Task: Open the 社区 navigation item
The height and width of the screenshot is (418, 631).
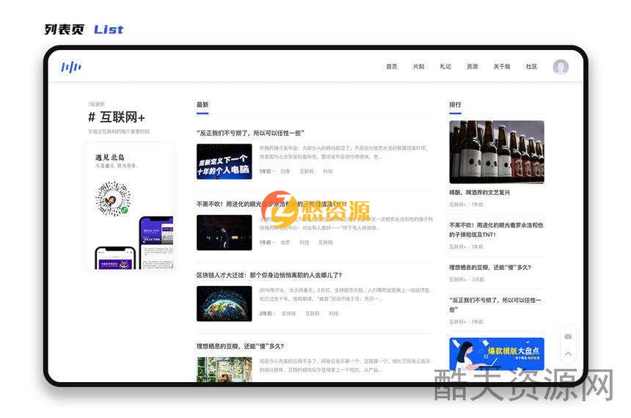Action: pos(531,67)
